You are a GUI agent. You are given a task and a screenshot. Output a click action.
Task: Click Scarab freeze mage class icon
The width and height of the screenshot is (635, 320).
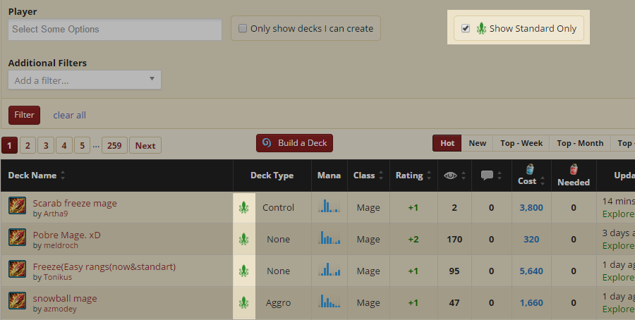18,206
